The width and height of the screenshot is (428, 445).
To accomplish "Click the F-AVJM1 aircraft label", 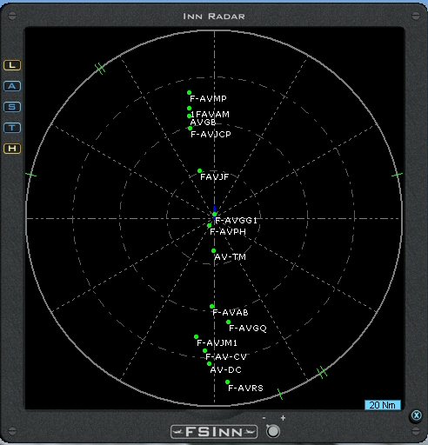I will tap(217, 343).
